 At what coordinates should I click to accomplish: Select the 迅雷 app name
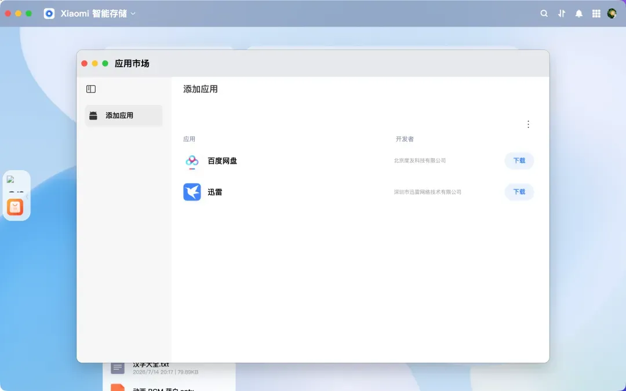(x=215, y=192)
